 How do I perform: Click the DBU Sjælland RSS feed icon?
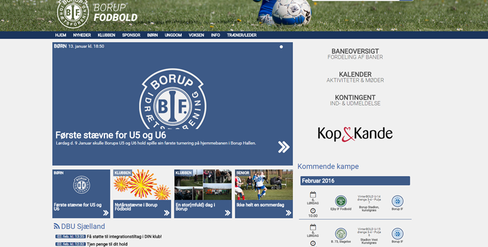(x=57, y=227)
